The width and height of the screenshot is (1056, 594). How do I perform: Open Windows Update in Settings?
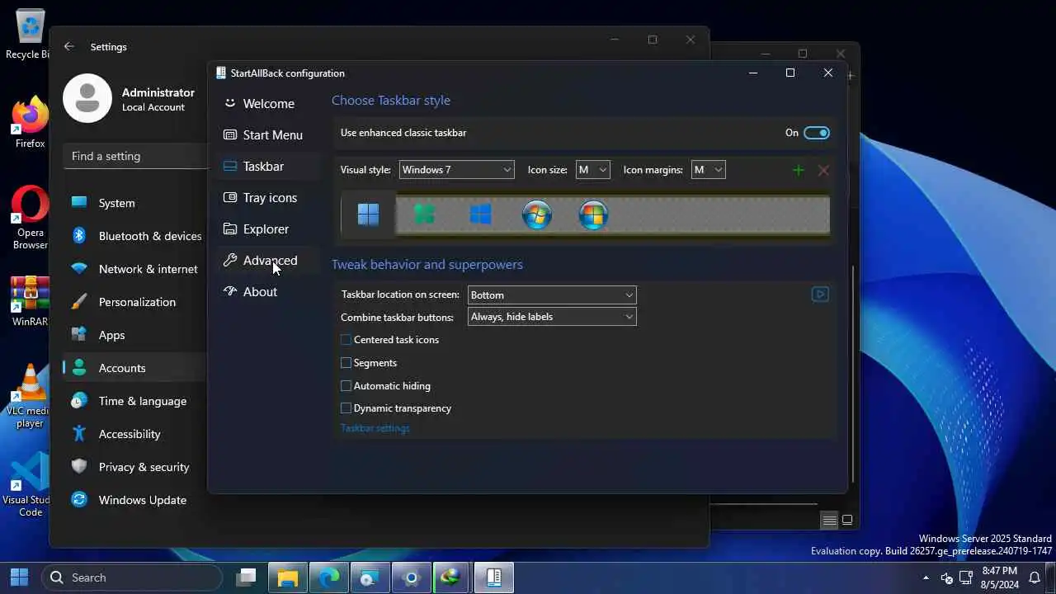coord(134,500)
